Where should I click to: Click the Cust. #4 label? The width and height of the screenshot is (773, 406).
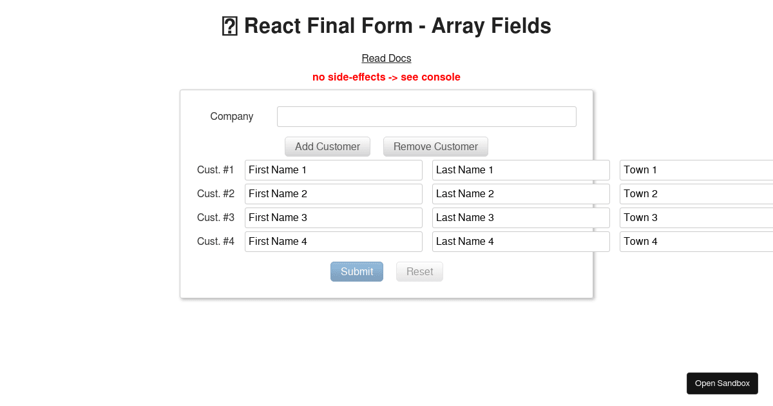(216, 242)
